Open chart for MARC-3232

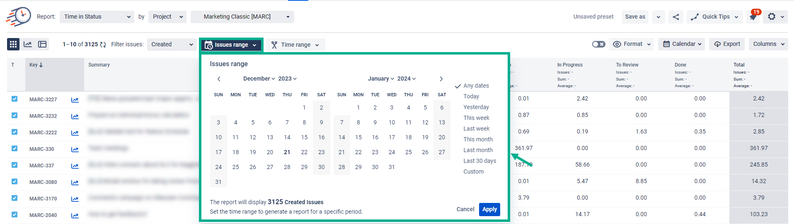75,116
